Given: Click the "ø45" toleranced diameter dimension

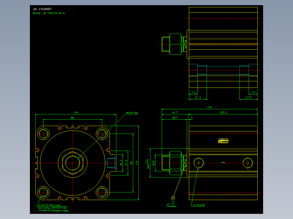Looking at the screenshot, I should point(147,164).
